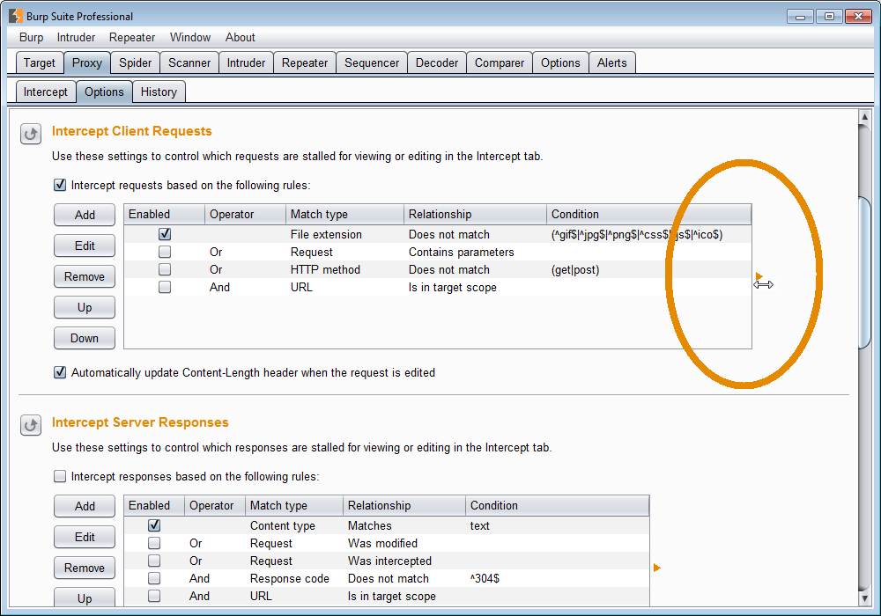Click Burp Suite logo in title bar
The width and height of the screenshot is (881, 616).
16,16
